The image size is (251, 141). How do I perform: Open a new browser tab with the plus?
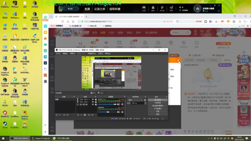86,17
